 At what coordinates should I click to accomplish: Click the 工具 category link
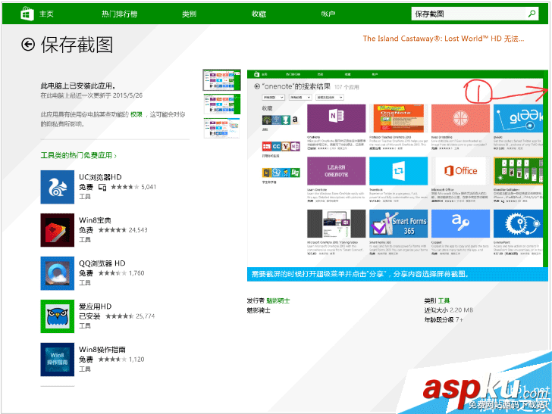tap(444, 300)
